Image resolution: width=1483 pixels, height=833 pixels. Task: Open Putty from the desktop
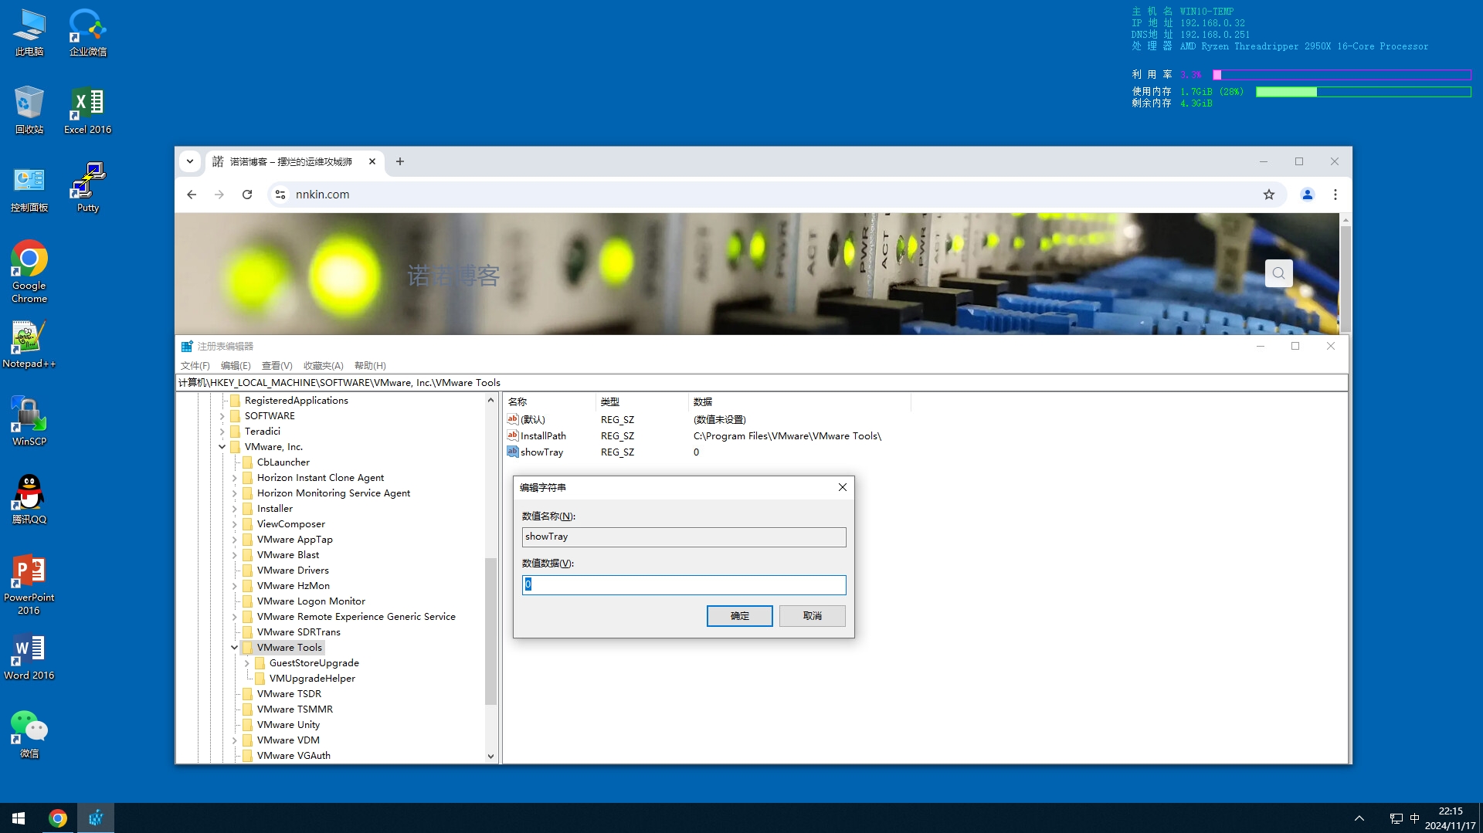click(88, 187)
